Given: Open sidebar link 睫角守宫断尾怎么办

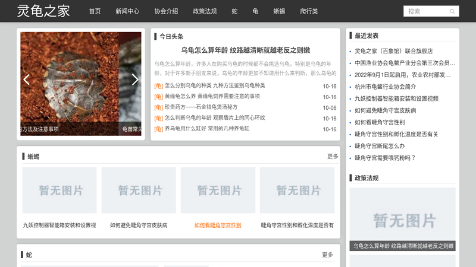Looking at the screenshot, I should coord(380,146).
